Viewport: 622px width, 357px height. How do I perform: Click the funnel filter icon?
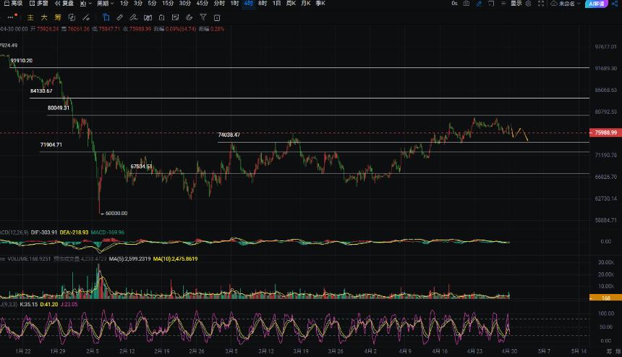pos(203,17)
